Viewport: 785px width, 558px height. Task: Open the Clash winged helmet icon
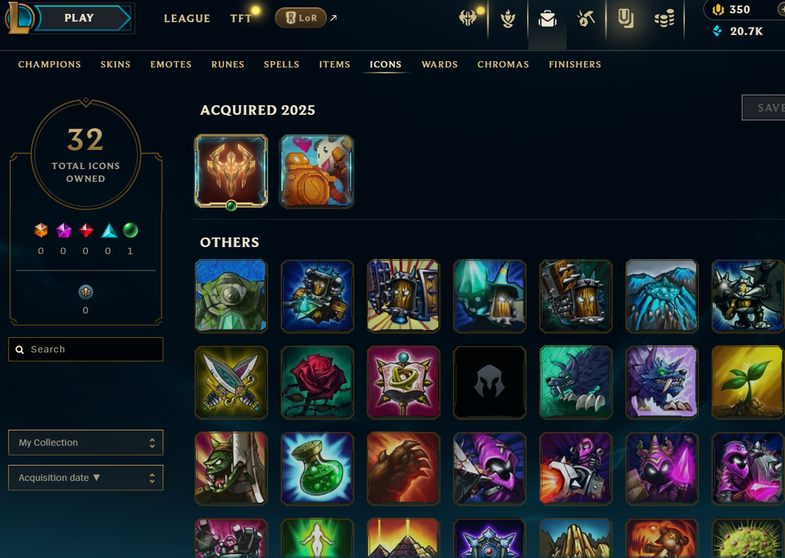pyautogui.click(x=468, y=18)
